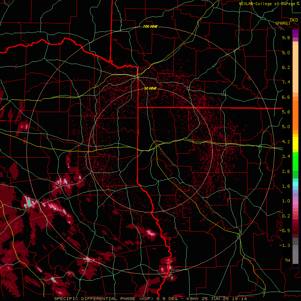The image size is (301, 301).
Task: Pick the peach color scale segment near 8.2
Action: pyautogui.click(x=295, y=69)
